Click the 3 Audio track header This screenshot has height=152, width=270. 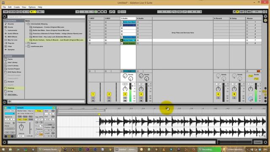coord(128,18)
